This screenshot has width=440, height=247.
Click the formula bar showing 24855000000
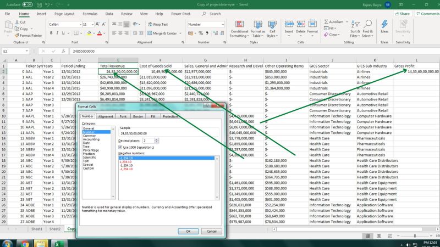254,51
